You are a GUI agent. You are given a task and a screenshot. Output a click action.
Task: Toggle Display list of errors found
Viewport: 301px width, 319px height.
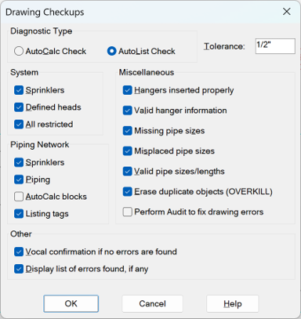(x=19, y=269)
